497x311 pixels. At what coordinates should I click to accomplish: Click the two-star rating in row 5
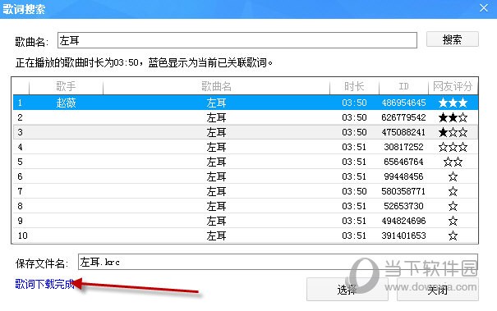tap(453, 162)
